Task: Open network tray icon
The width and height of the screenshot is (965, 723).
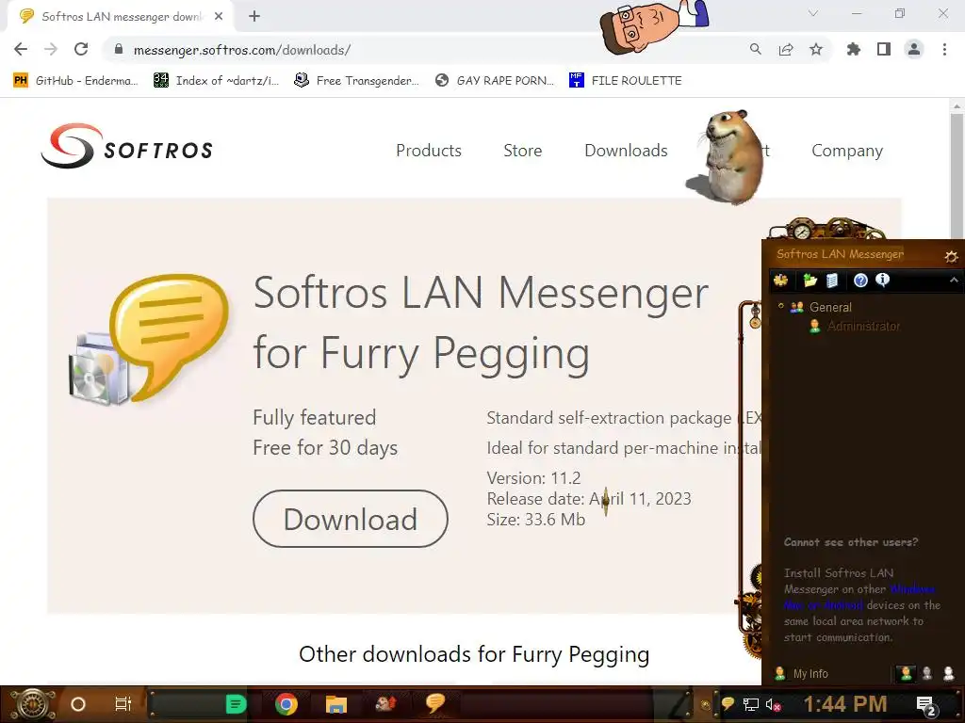Action: (x=750, y=704)
